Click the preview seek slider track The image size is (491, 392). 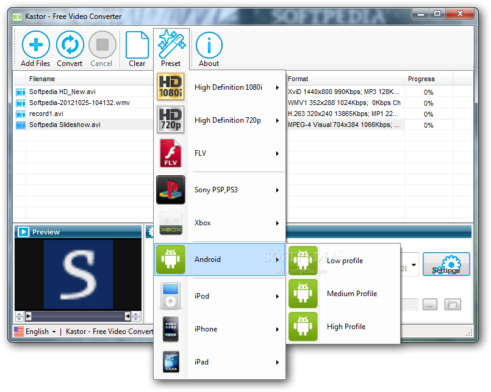pos(78,316)
